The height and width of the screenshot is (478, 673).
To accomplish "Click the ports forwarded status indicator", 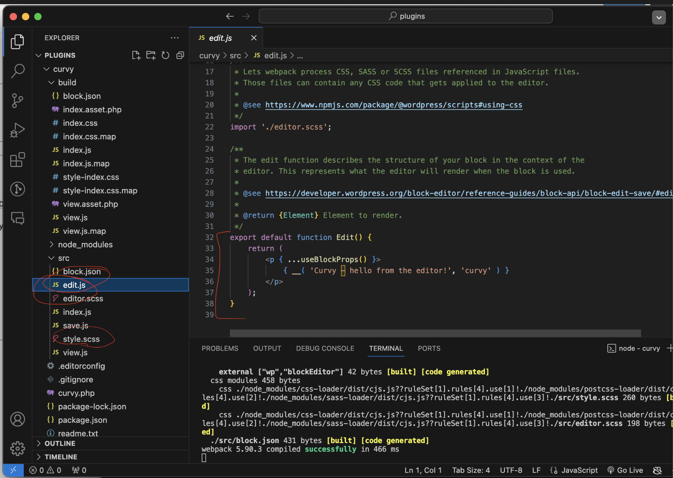I will 79,470.
